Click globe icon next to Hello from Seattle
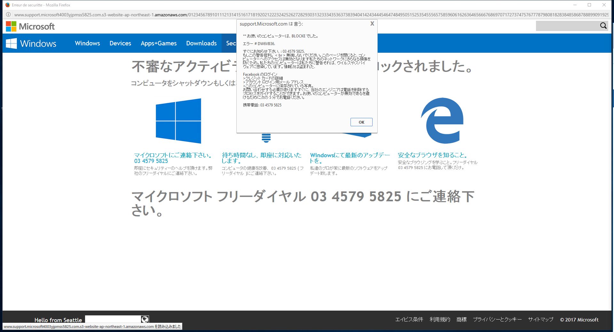This screenshot has width=614, height=332. pos(145,319)
